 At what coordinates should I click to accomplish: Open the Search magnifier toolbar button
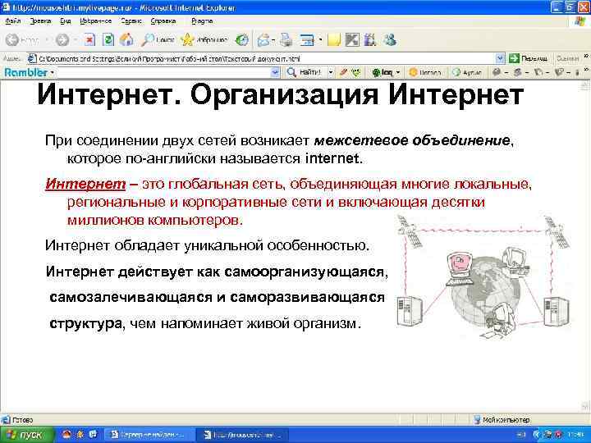(x=157, y=39)
